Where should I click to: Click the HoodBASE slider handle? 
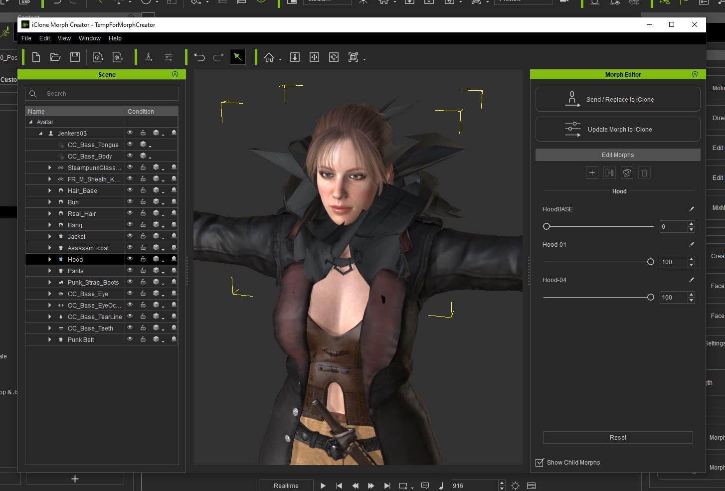(546, 226)
